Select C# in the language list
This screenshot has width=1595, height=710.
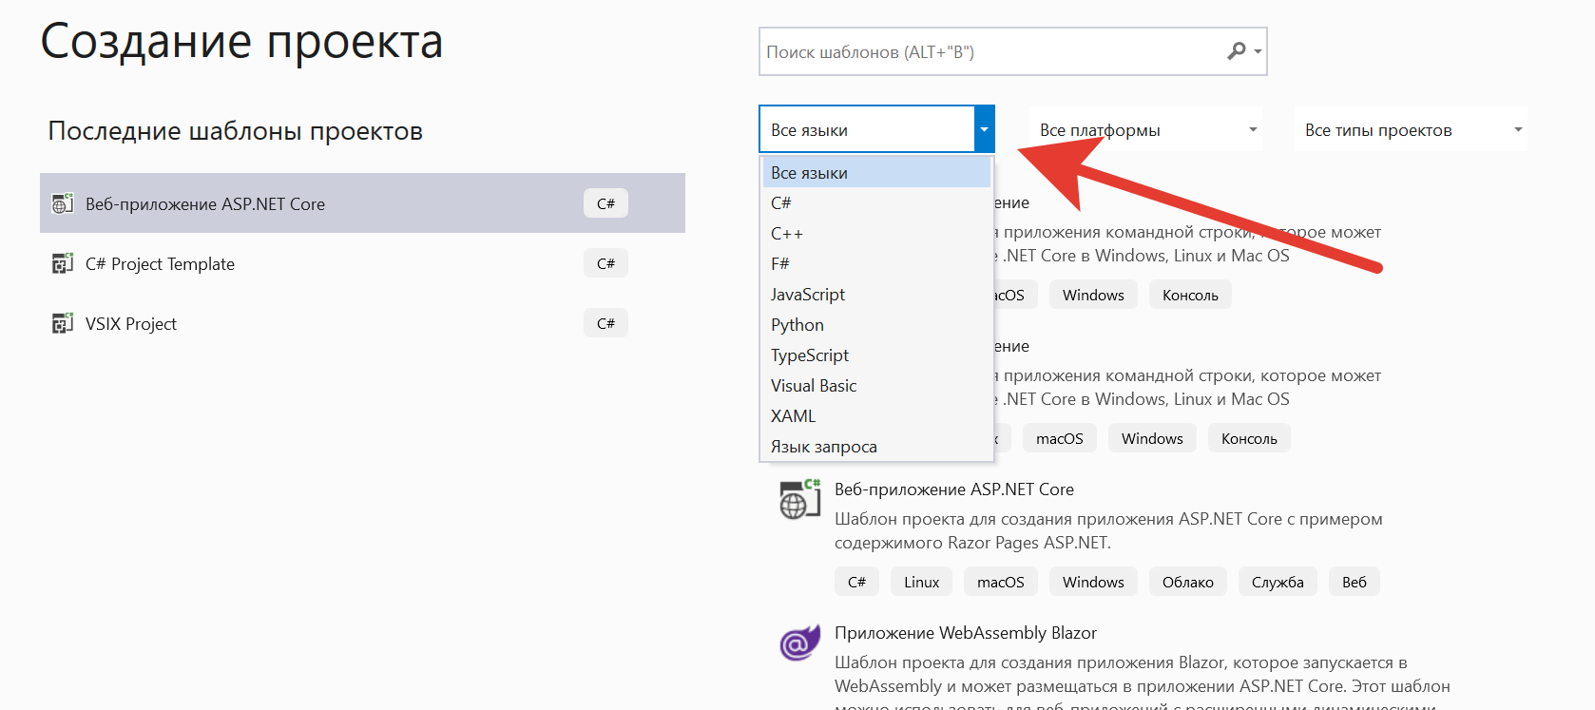click(x=876, y=202)
